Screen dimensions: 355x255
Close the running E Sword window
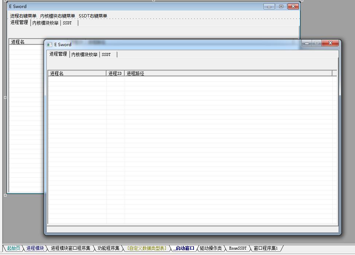pos(330,43)
